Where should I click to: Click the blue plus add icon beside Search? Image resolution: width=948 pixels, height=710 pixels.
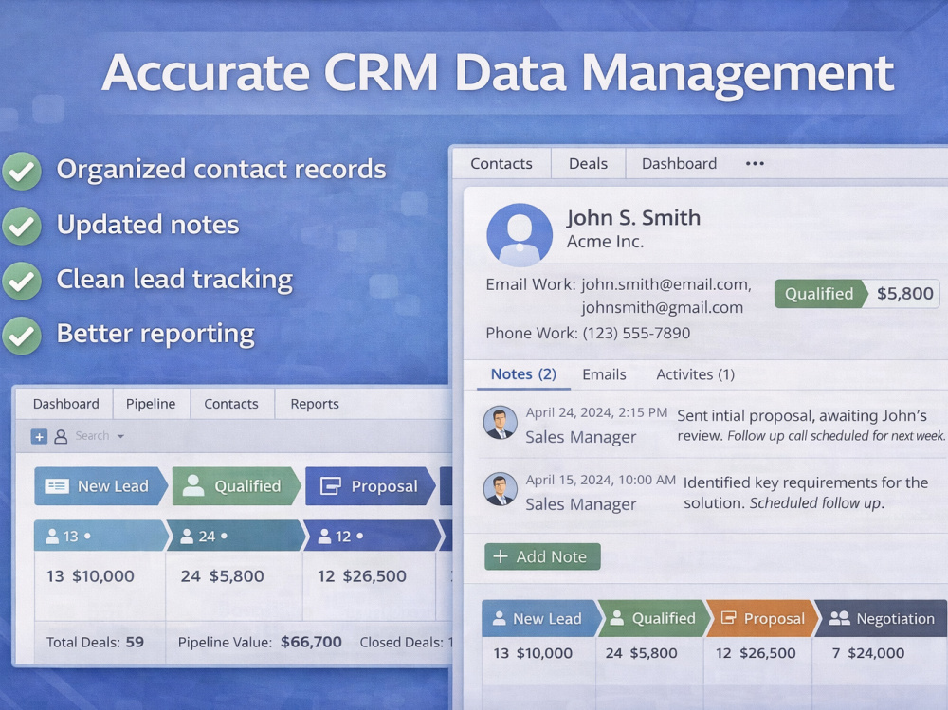pyautogui.click(x=39, y=436)
